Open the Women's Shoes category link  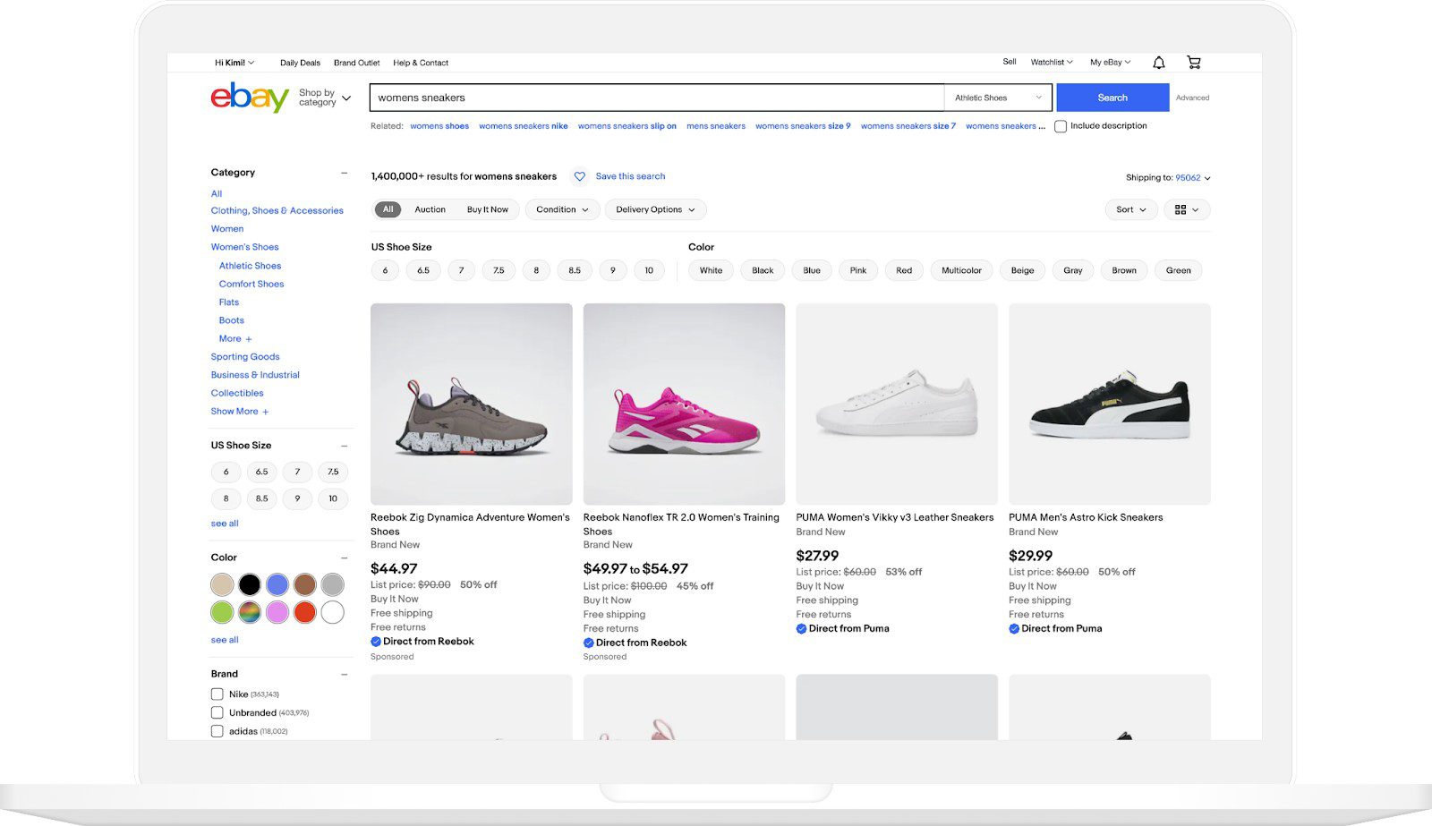coord(244,246)
